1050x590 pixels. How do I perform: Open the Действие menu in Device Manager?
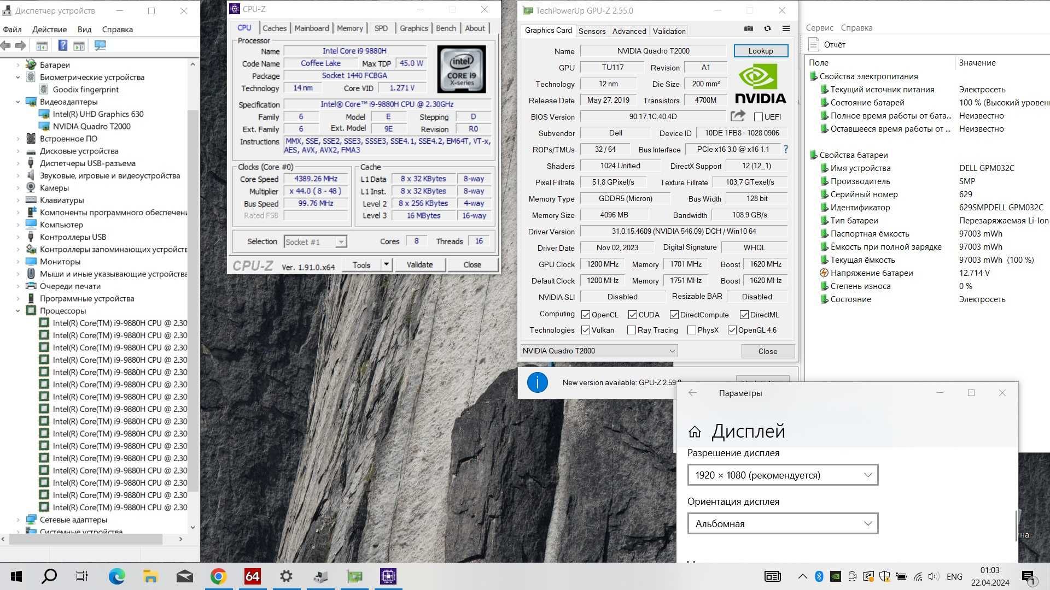(x=49, y=29)
